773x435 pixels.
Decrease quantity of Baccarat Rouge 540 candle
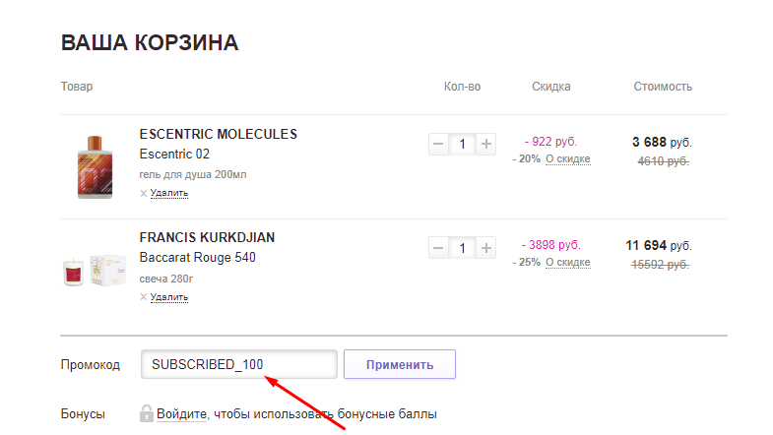click(x=438, y=248)
